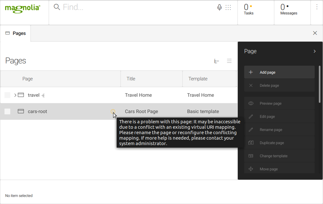Switch to the Pages tab
323x204 pixels.
click(15, 33)
